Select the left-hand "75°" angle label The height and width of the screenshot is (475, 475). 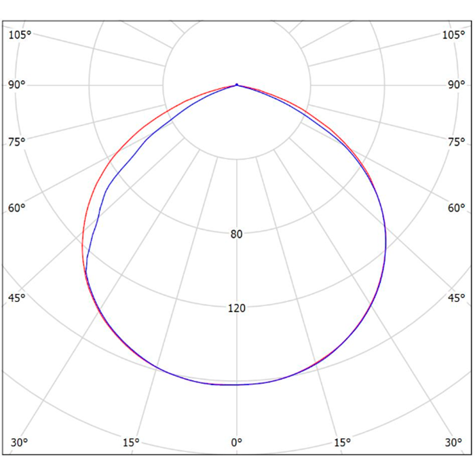[x=17, y=141]
